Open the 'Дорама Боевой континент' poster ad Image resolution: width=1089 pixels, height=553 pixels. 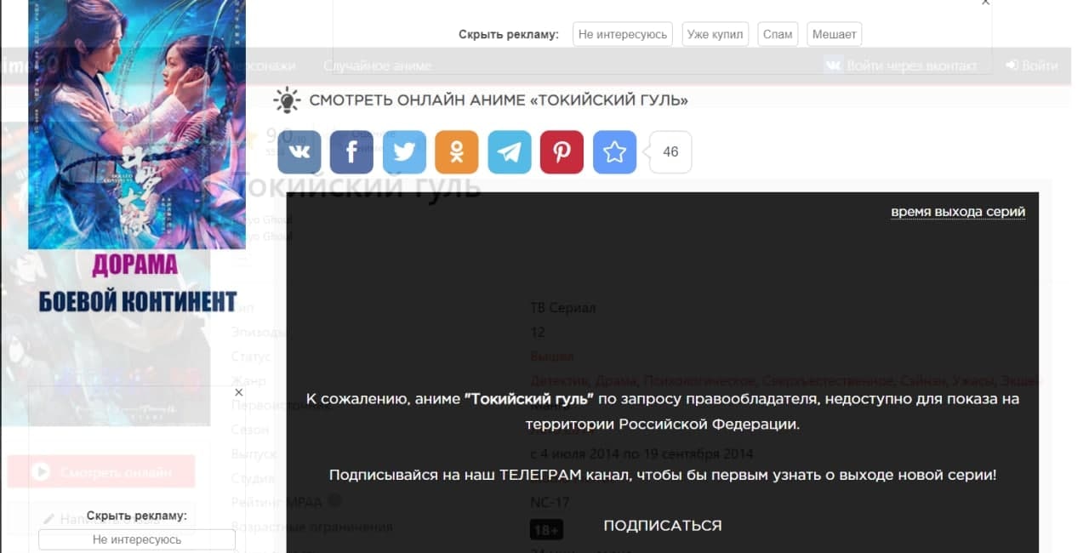coord(137,124)
